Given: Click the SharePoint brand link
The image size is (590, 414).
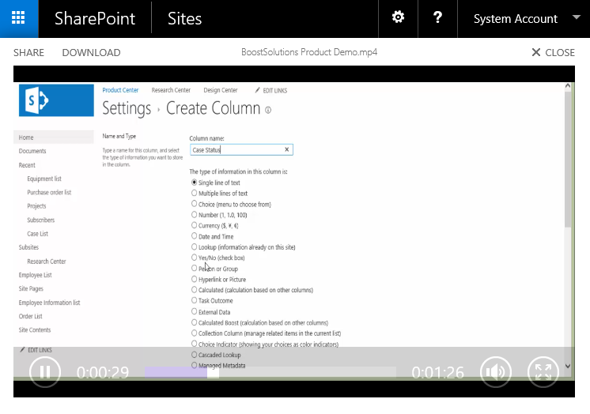Looking at the screenshot, I should [95, 18].
